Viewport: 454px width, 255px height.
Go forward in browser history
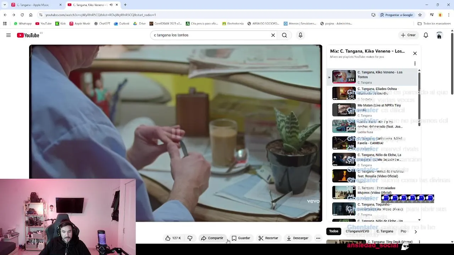13,15
